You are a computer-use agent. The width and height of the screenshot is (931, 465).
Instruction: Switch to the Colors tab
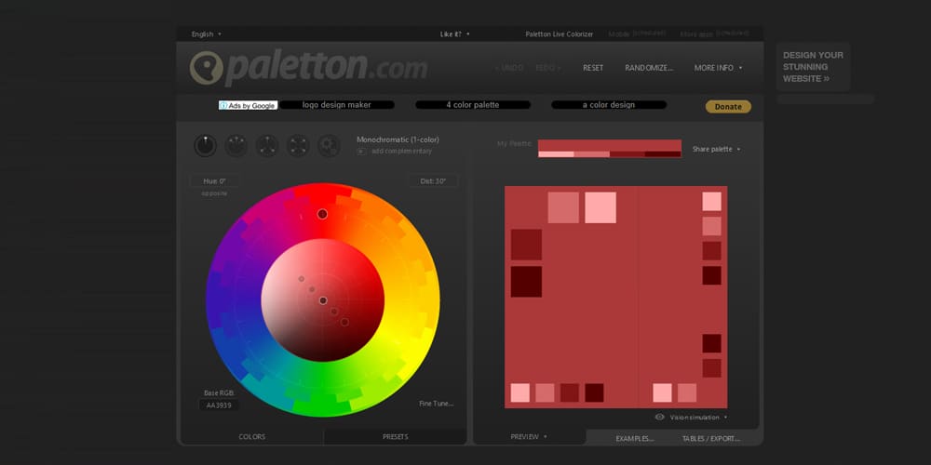point(251,436)
